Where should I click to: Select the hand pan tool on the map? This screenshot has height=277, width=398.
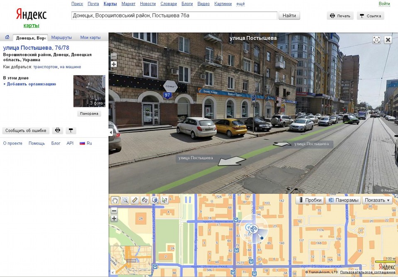115,200
